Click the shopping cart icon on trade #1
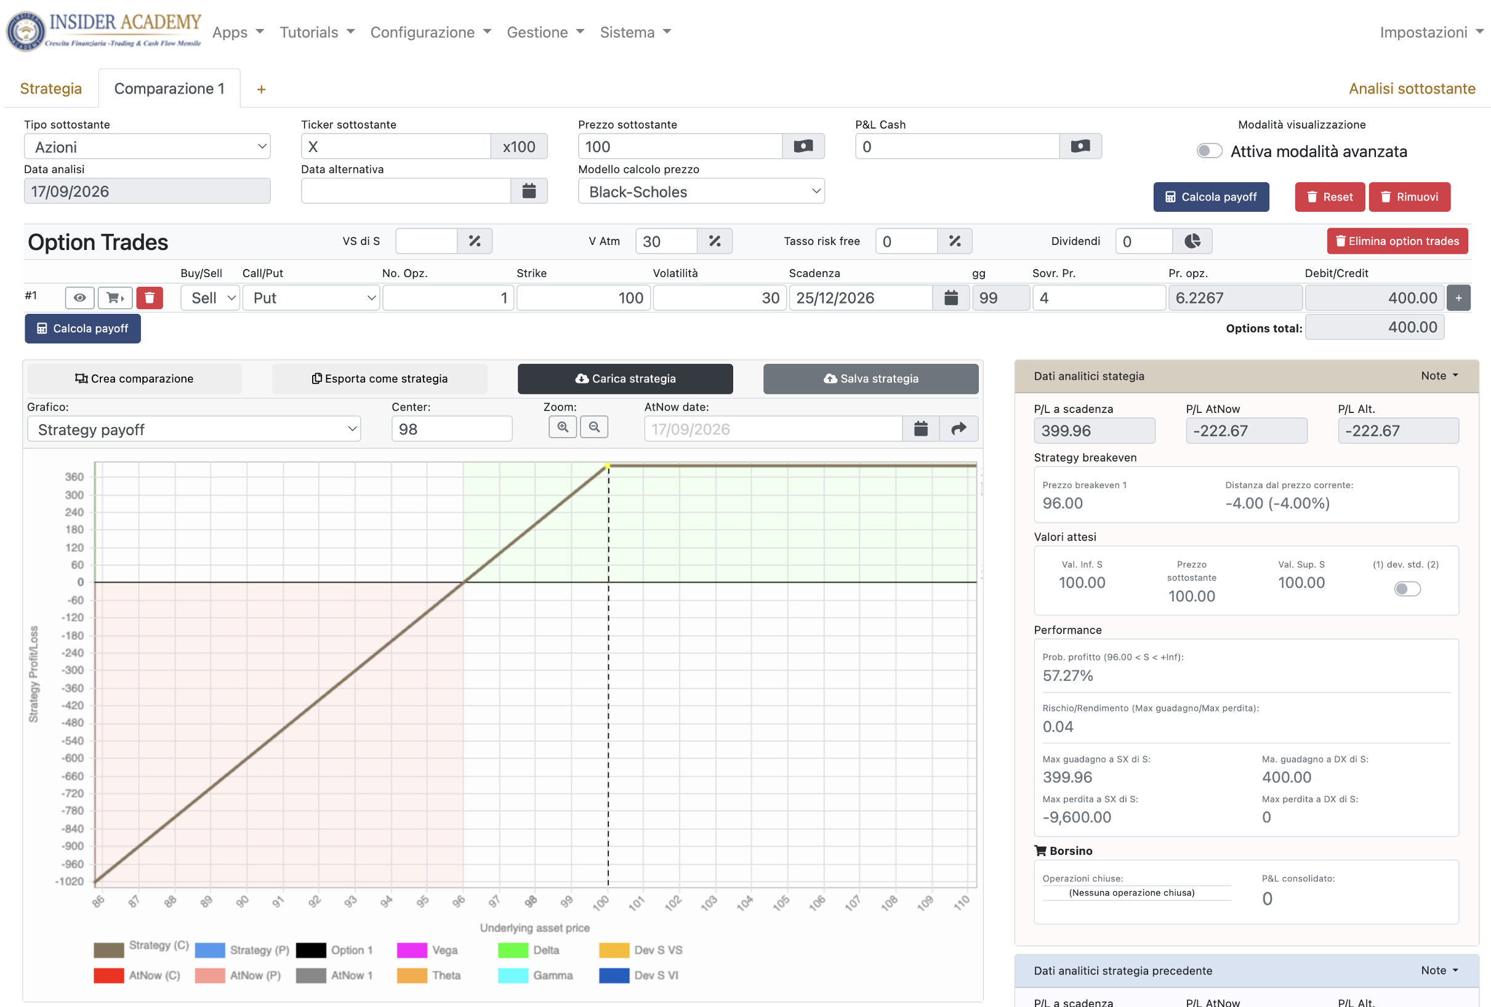 pyautogui.click(x=115, y=298)
